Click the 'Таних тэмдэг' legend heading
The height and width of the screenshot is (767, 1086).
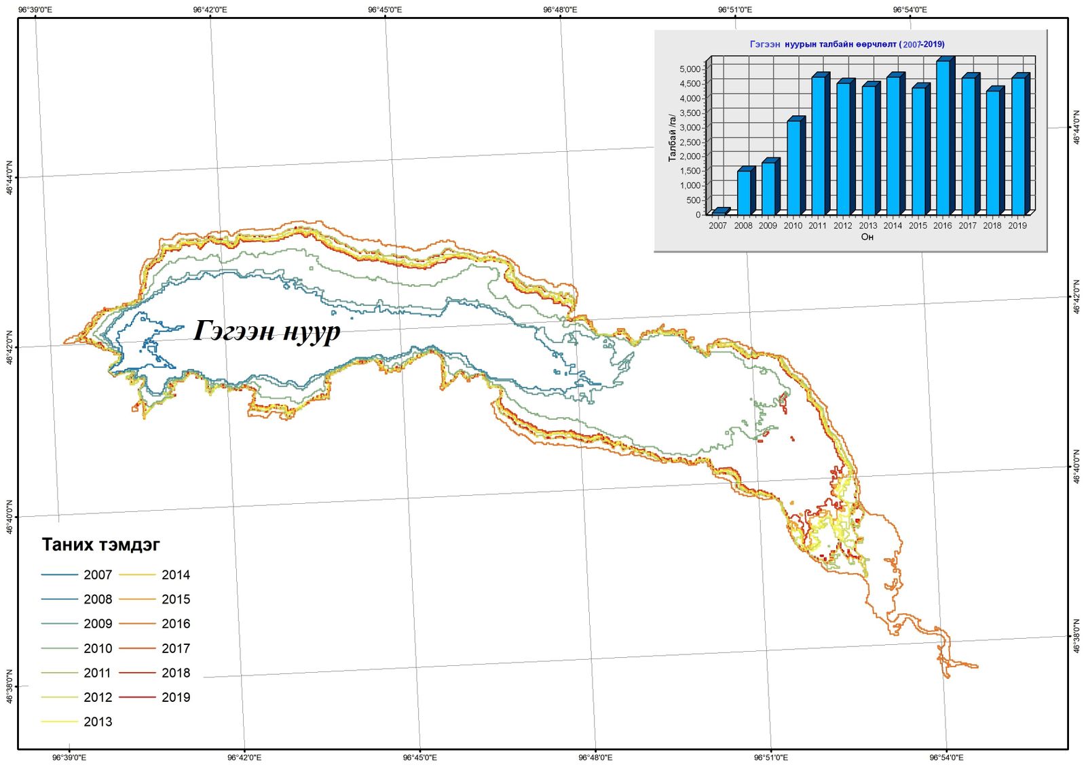click(100, 545)
